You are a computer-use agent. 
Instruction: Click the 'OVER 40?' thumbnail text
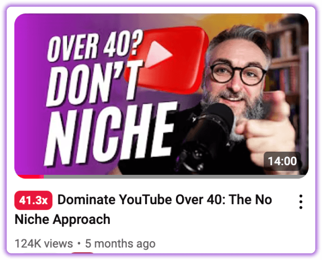pos(95,45)
